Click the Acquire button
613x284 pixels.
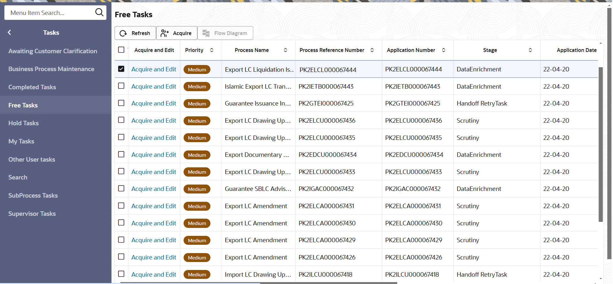[x=177, y=33]
